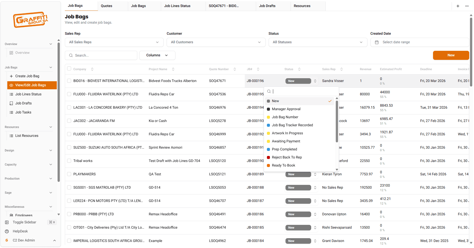Viewport: 474px width, 248px height.
Task: Open Create Job Bag in sidebar
Action: 27,76
